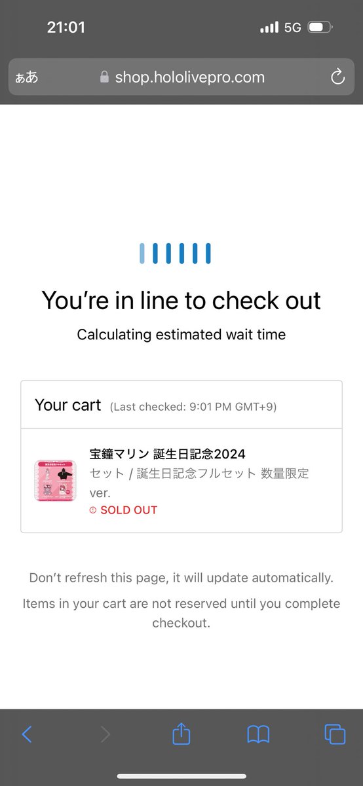Tap the Safari back arrow
This screenshot has height=786, width=363.
(x=27, y=734)
